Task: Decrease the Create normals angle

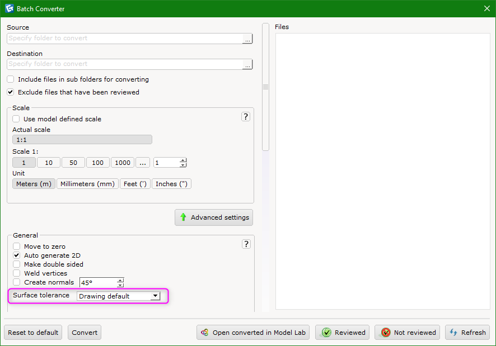Action: click(120, 285)
